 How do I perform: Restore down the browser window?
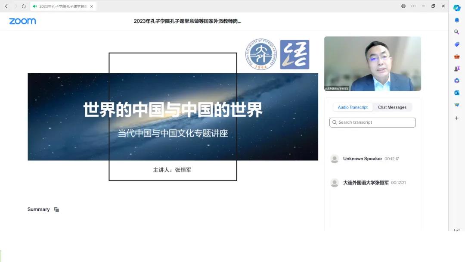pos(433,6)
